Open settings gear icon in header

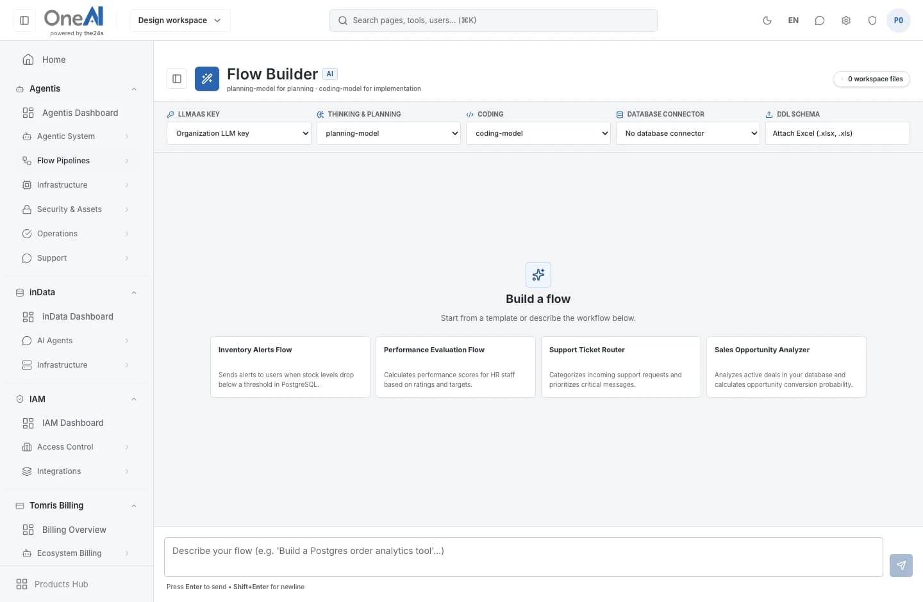pos(846,20)
